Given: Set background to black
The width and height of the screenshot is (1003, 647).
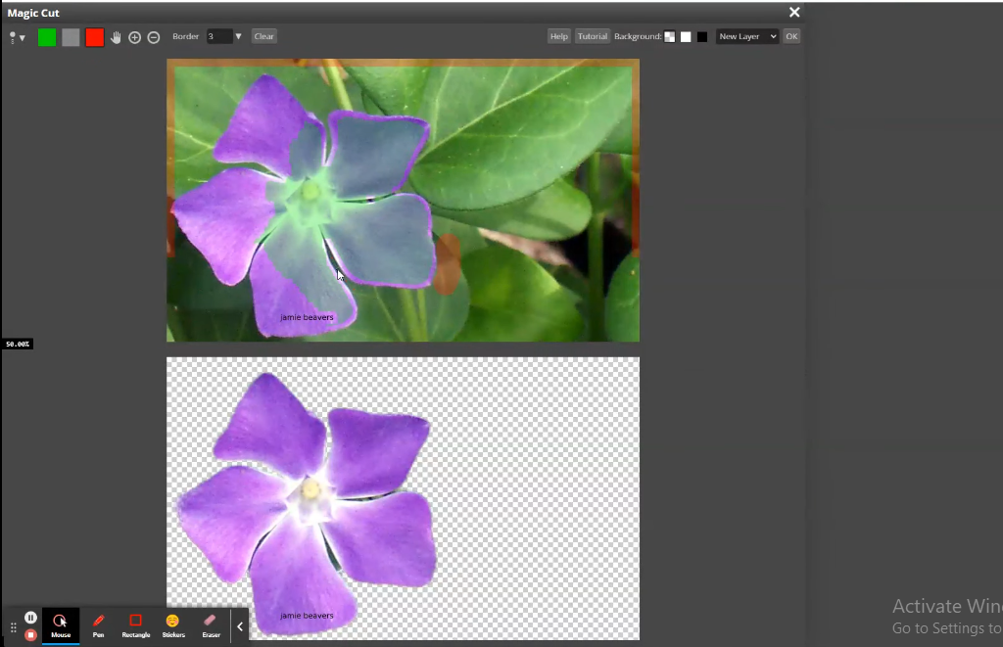Looking at the screenshot, I should [x=700, y=36].
